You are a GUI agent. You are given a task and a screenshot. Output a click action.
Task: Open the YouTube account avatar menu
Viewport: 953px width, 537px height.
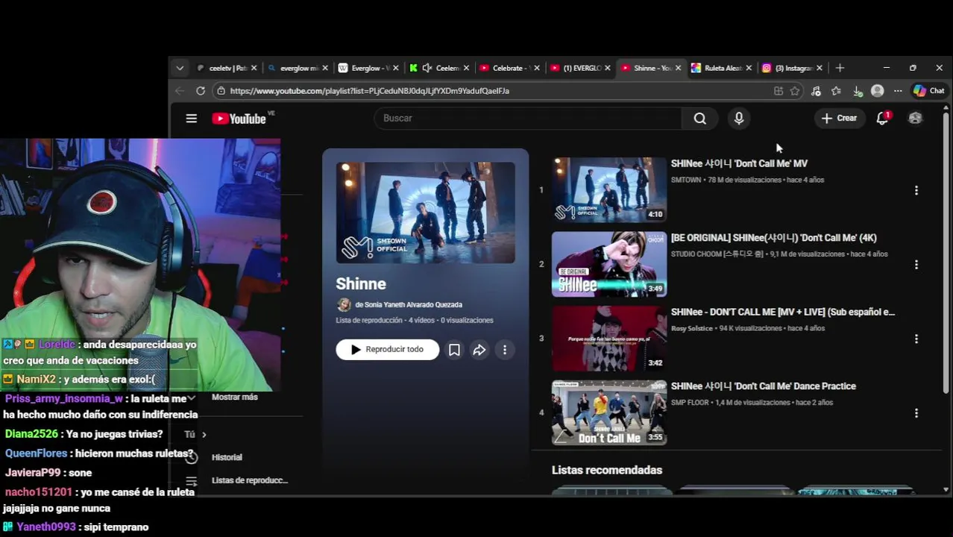(915, 118)
